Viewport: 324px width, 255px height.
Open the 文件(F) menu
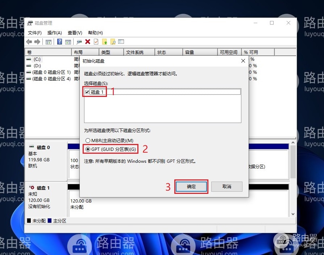coord(35,33)
